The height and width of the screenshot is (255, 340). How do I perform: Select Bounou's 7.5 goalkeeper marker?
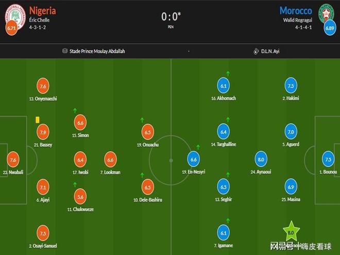click(328, 159)
